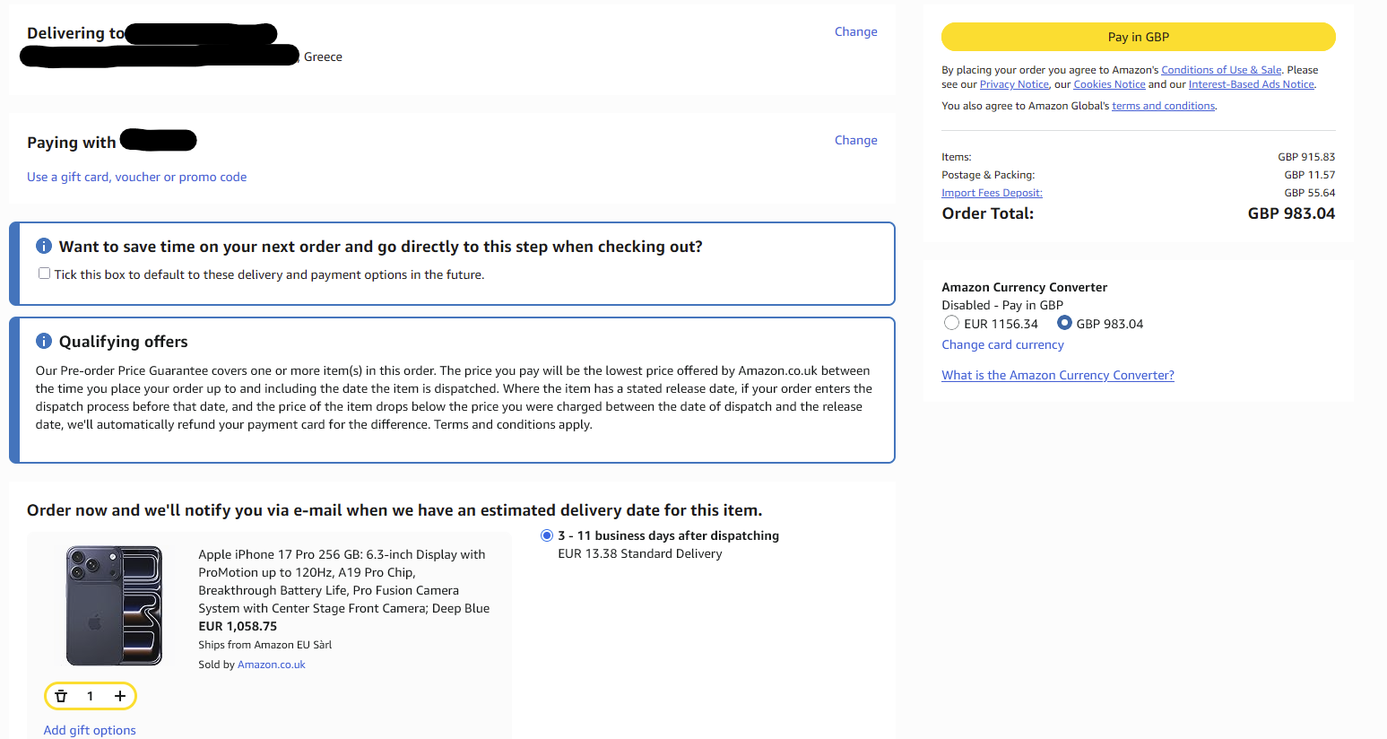The width and height of the screenshot is (1387, 739).
Task: Click the quantity value 1 in stepper
Action: 90,696
